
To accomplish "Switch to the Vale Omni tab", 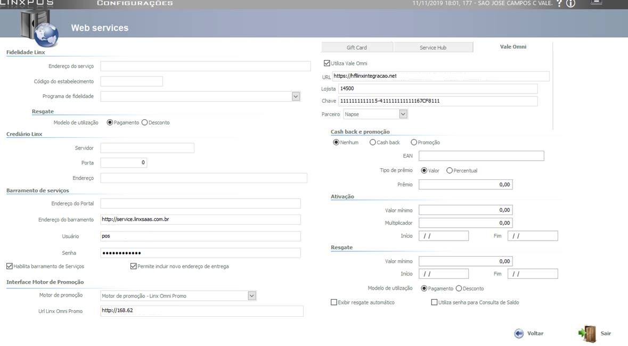I will point(513,47).
